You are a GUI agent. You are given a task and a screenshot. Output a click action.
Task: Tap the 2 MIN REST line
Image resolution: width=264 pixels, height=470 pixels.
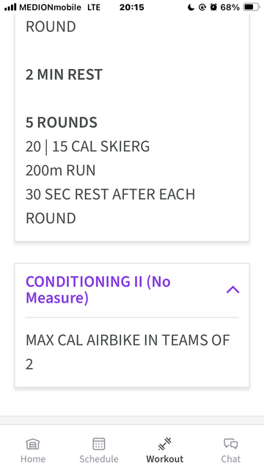click(x=64, y=74)
